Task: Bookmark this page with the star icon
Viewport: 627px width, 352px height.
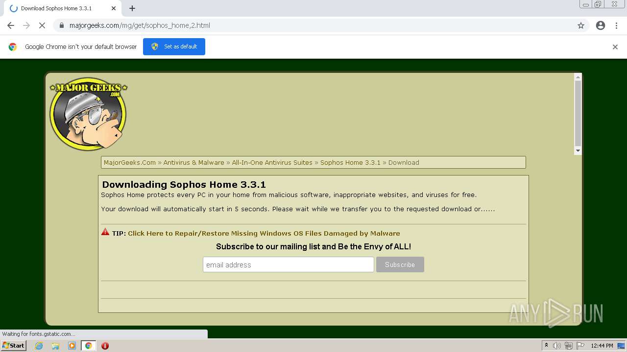Action: coord(581,25)
